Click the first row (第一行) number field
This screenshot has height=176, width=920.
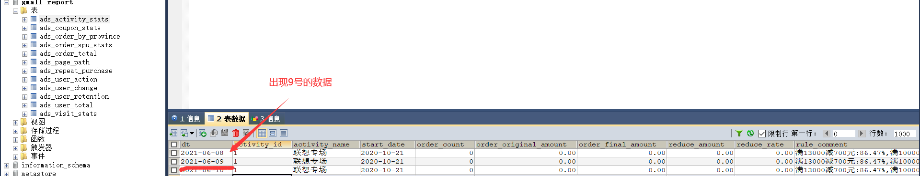point(844,134)
